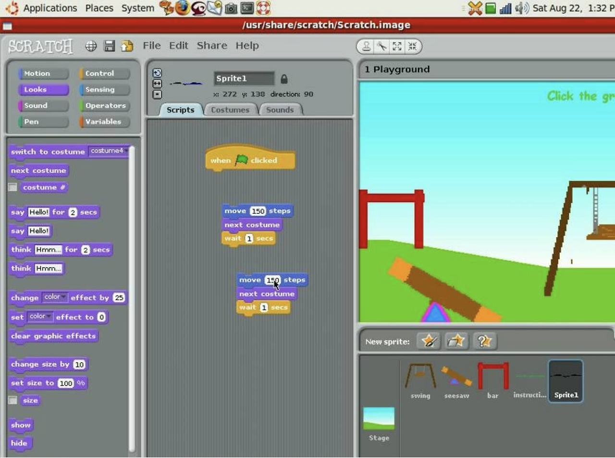Click the 100 value in 'set size to' block
The image size is (615, 458).
(66, 383)
